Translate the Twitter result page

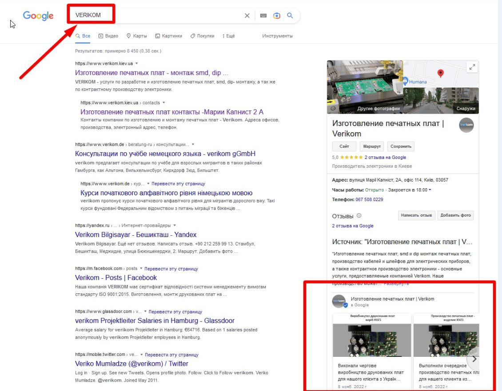tap(171, 355)
